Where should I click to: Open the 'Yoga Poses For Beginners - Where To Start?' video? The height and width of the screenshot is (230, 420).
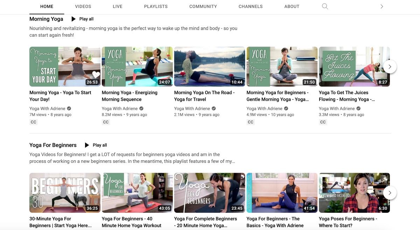point(348,222)
